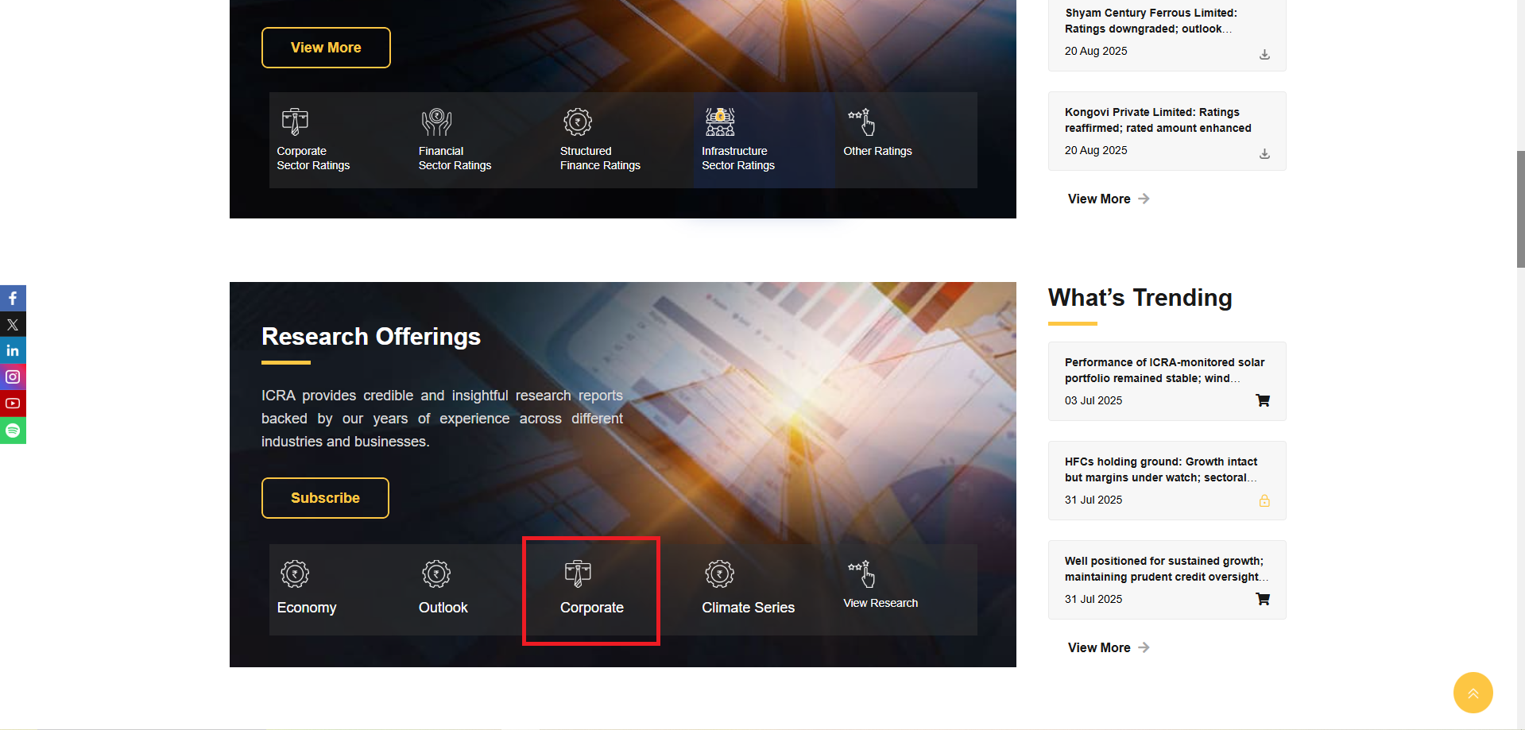The width and height of the screenshot is (1525, 730).
Task: Click scroll-to-top yellow arrow button
Action: click(1473, 693)
